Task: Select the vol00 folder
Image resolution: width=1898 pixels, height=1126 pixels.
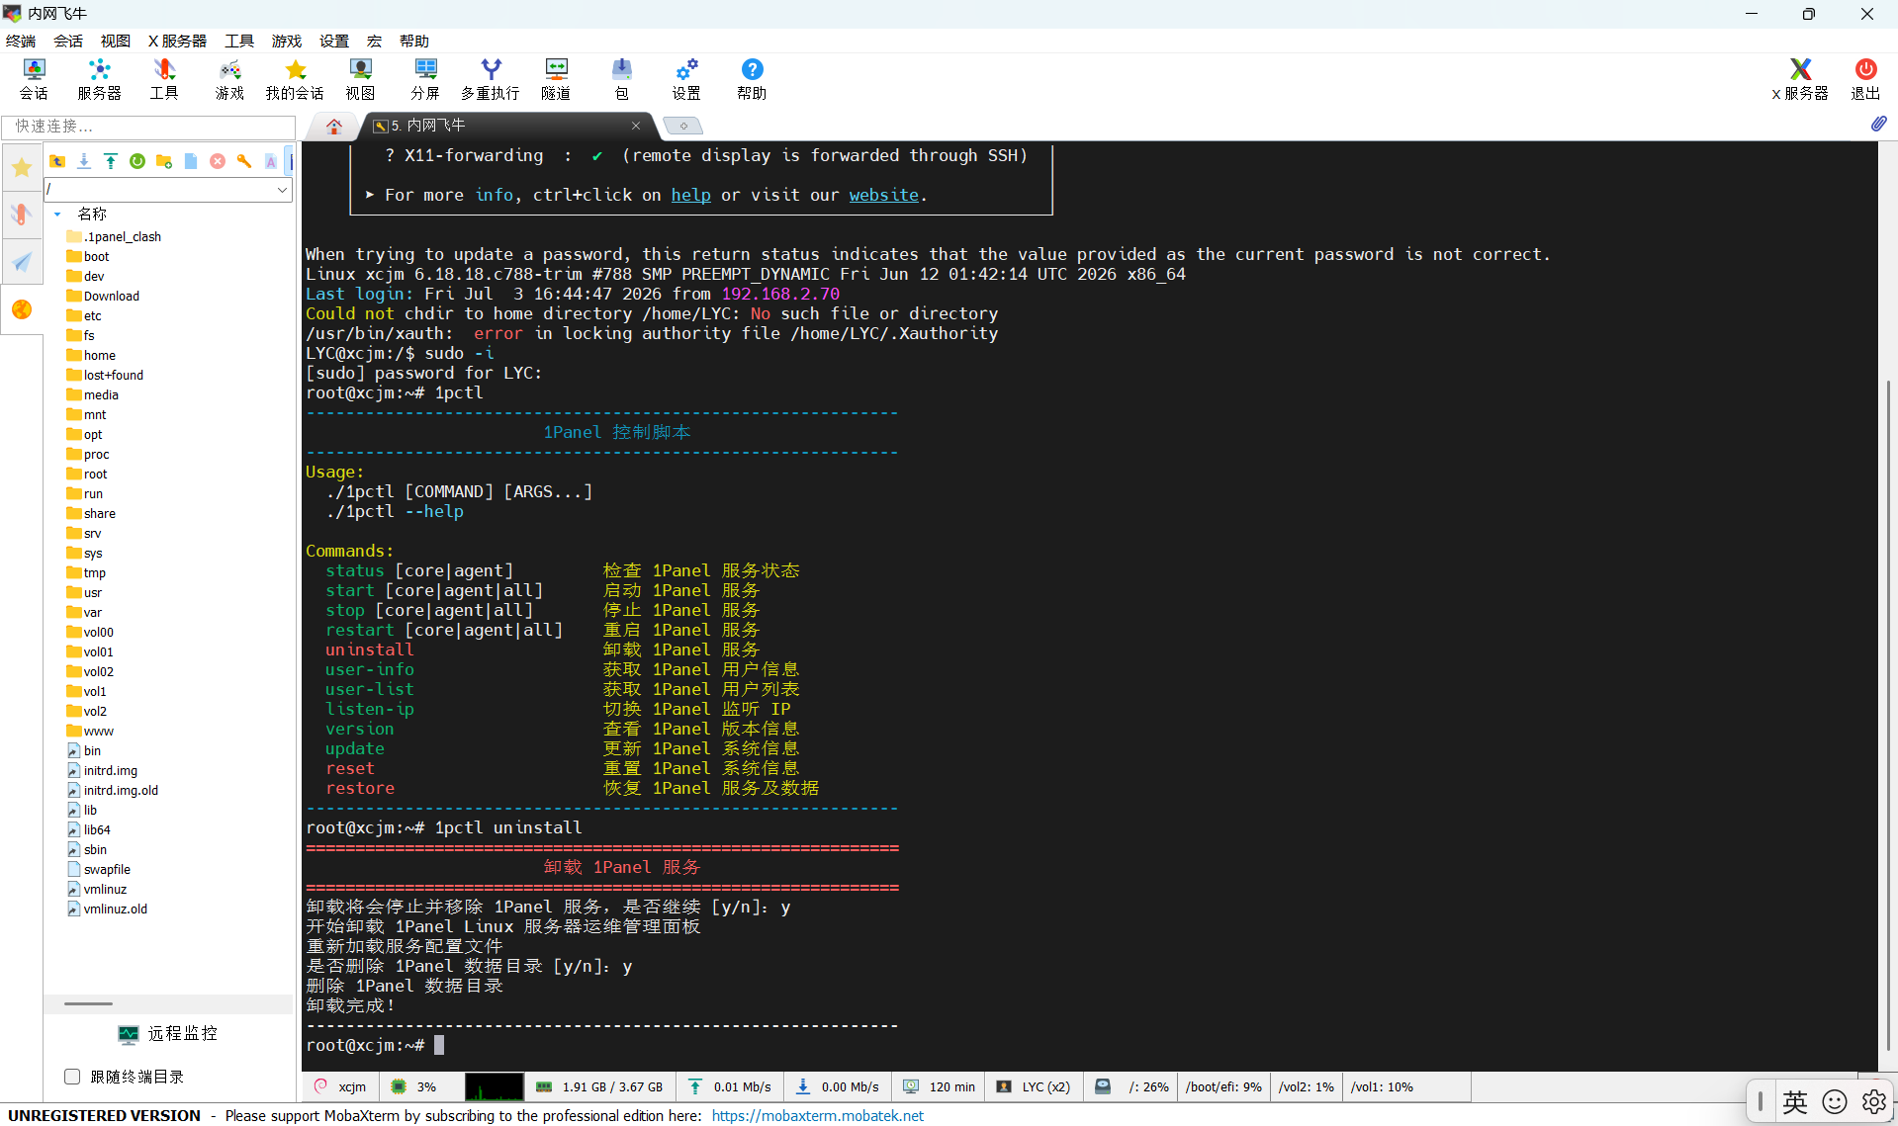Action: (x=90, y=632)
